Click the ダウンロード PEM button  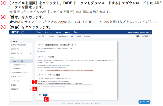pos(42,51)
